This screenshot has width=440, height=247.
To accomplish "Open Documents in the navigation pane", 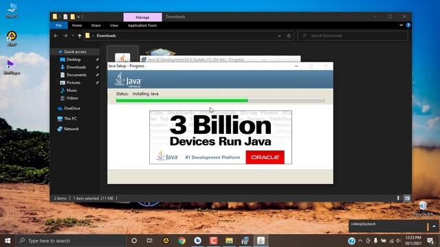I will (x=76, y=75).
